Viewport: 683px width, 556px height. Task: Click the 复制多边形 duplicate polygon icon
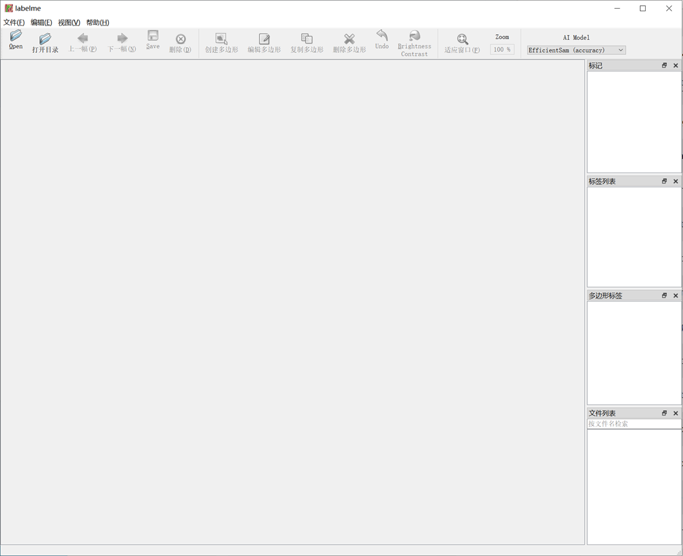[x=307, y=39]
